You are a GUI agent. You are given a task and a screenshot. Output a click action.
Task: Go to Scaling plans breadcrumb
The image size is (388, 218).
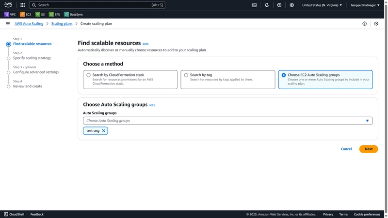pos(62,23)
